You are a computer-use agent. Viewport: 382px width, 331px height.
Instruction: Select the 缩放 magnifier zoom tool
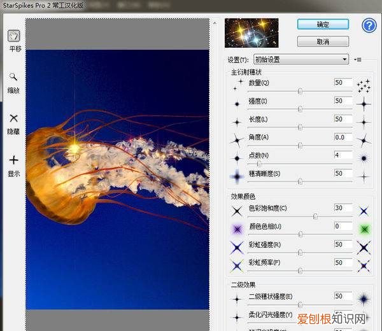(x=13, y=77)
